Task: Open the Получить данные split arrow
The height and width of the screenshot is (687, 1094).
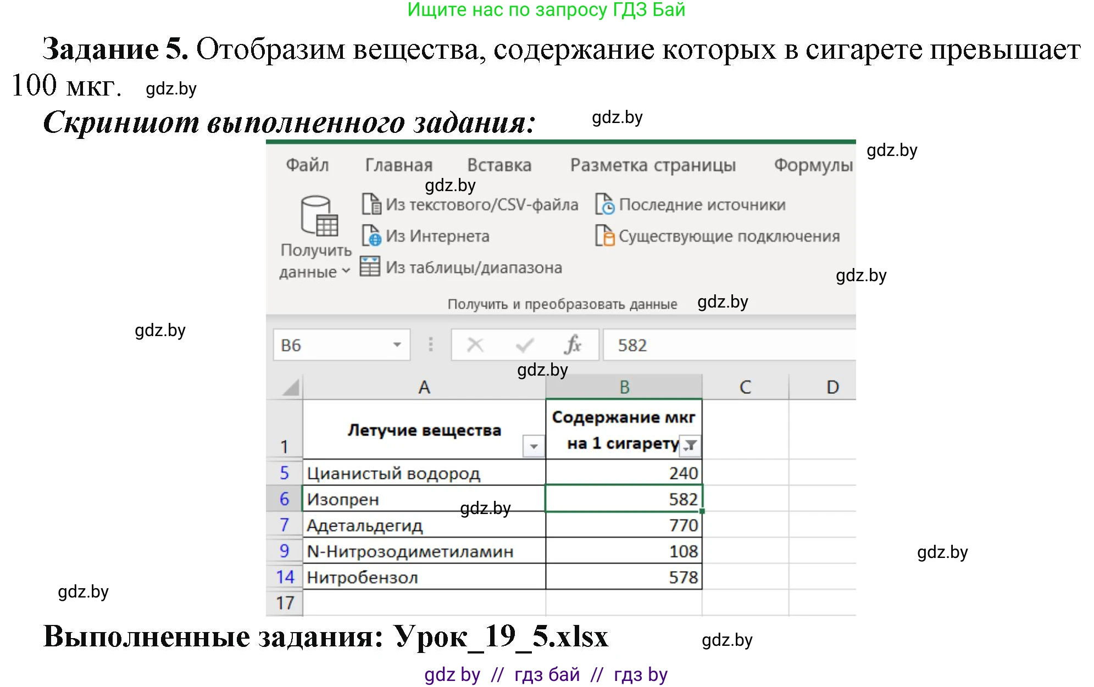Action: (346, 270)
